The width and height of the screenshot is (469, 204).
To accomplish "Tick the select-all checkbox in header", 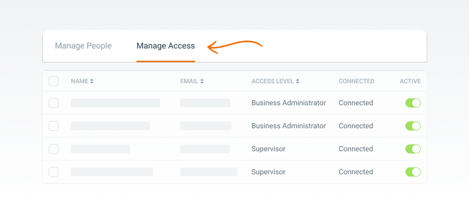I will (x=54, y=81).
